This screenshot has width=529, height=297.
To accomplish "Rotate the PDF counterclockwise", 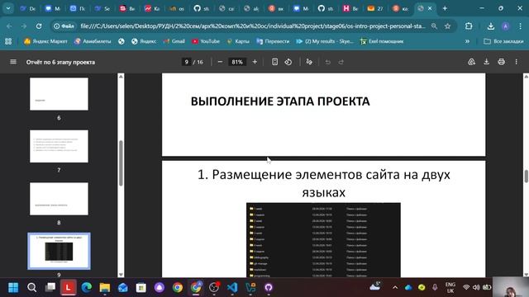I will pos(288,62).
